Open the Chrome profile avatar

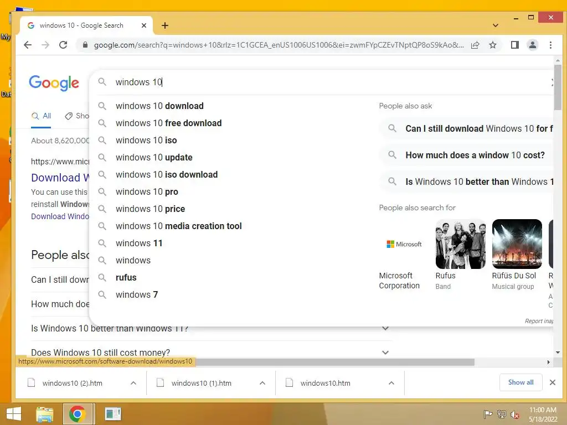coord(532,45)
